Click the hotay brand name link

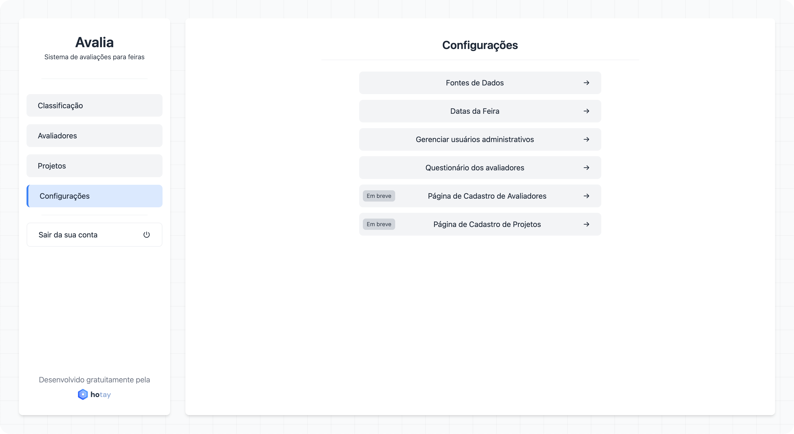[x=101, y=395]
